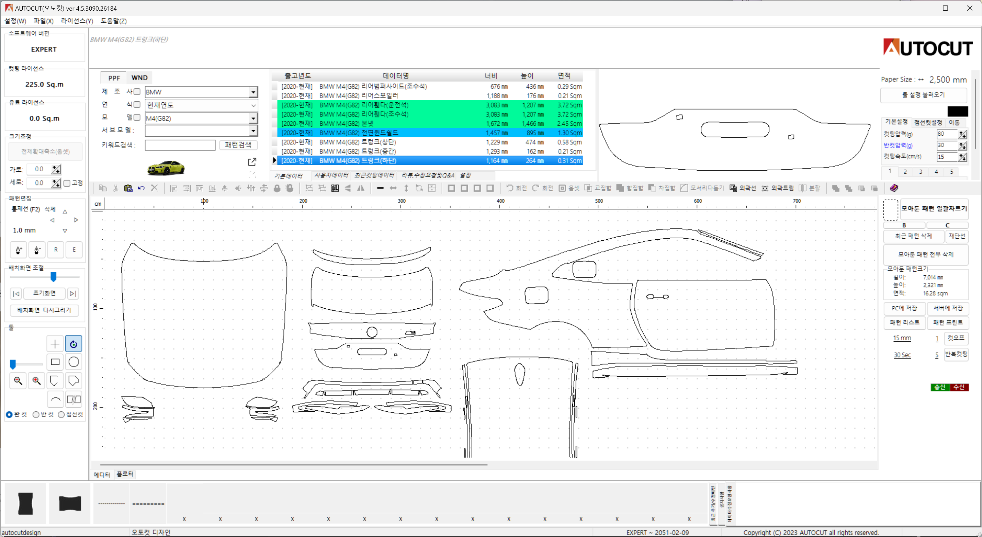The image size is (982, 537).
Task: Click the 모아둔 패턴 일괄자르기 button
Action: (x=934, y=208)
